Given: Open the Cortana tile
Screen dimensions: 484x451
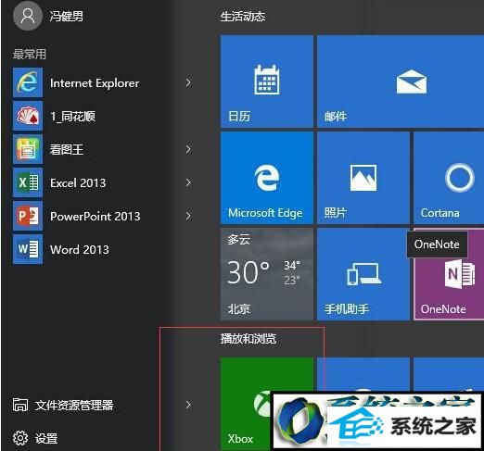Looking at the screenshot, I should (449, 178).
